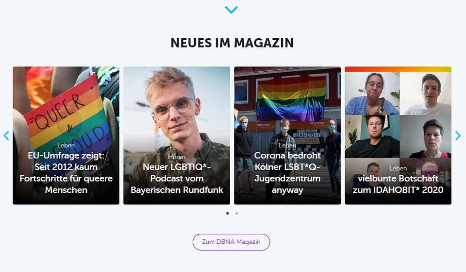Select the second carousel page dot
466x272 pixels.
coord(236,213)
